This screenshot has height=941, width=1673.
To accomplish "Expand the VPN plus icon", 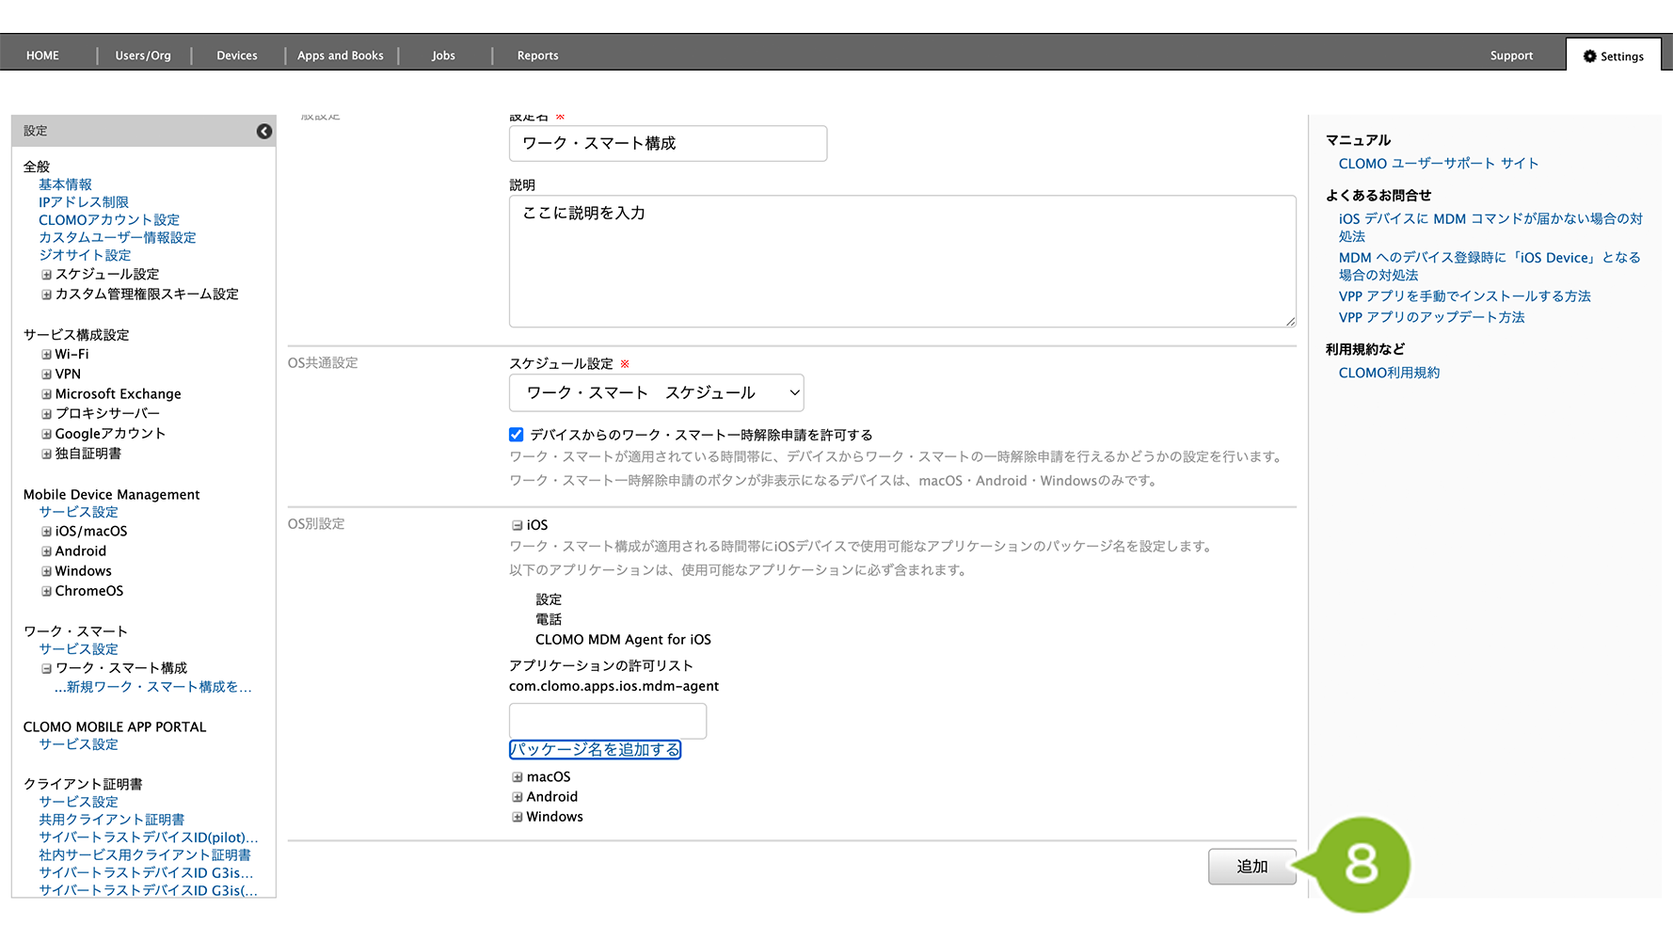I will point(46,375).
